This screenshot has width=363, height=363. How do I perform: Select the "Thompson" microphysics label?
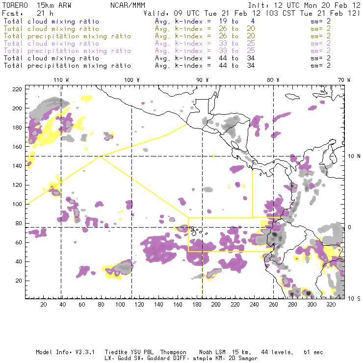tap(173, 352)
